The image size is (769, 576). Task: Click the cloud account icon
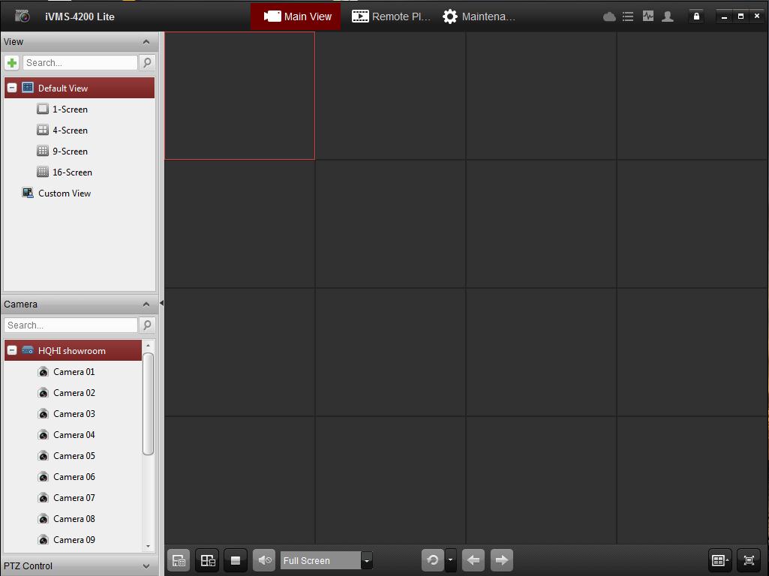coord(609,16)
